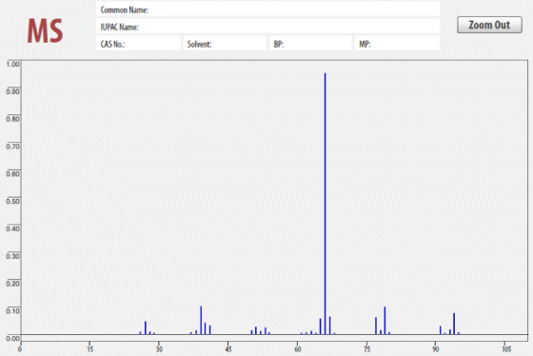Click the peak near m/z 94

(x=454, y=324)
